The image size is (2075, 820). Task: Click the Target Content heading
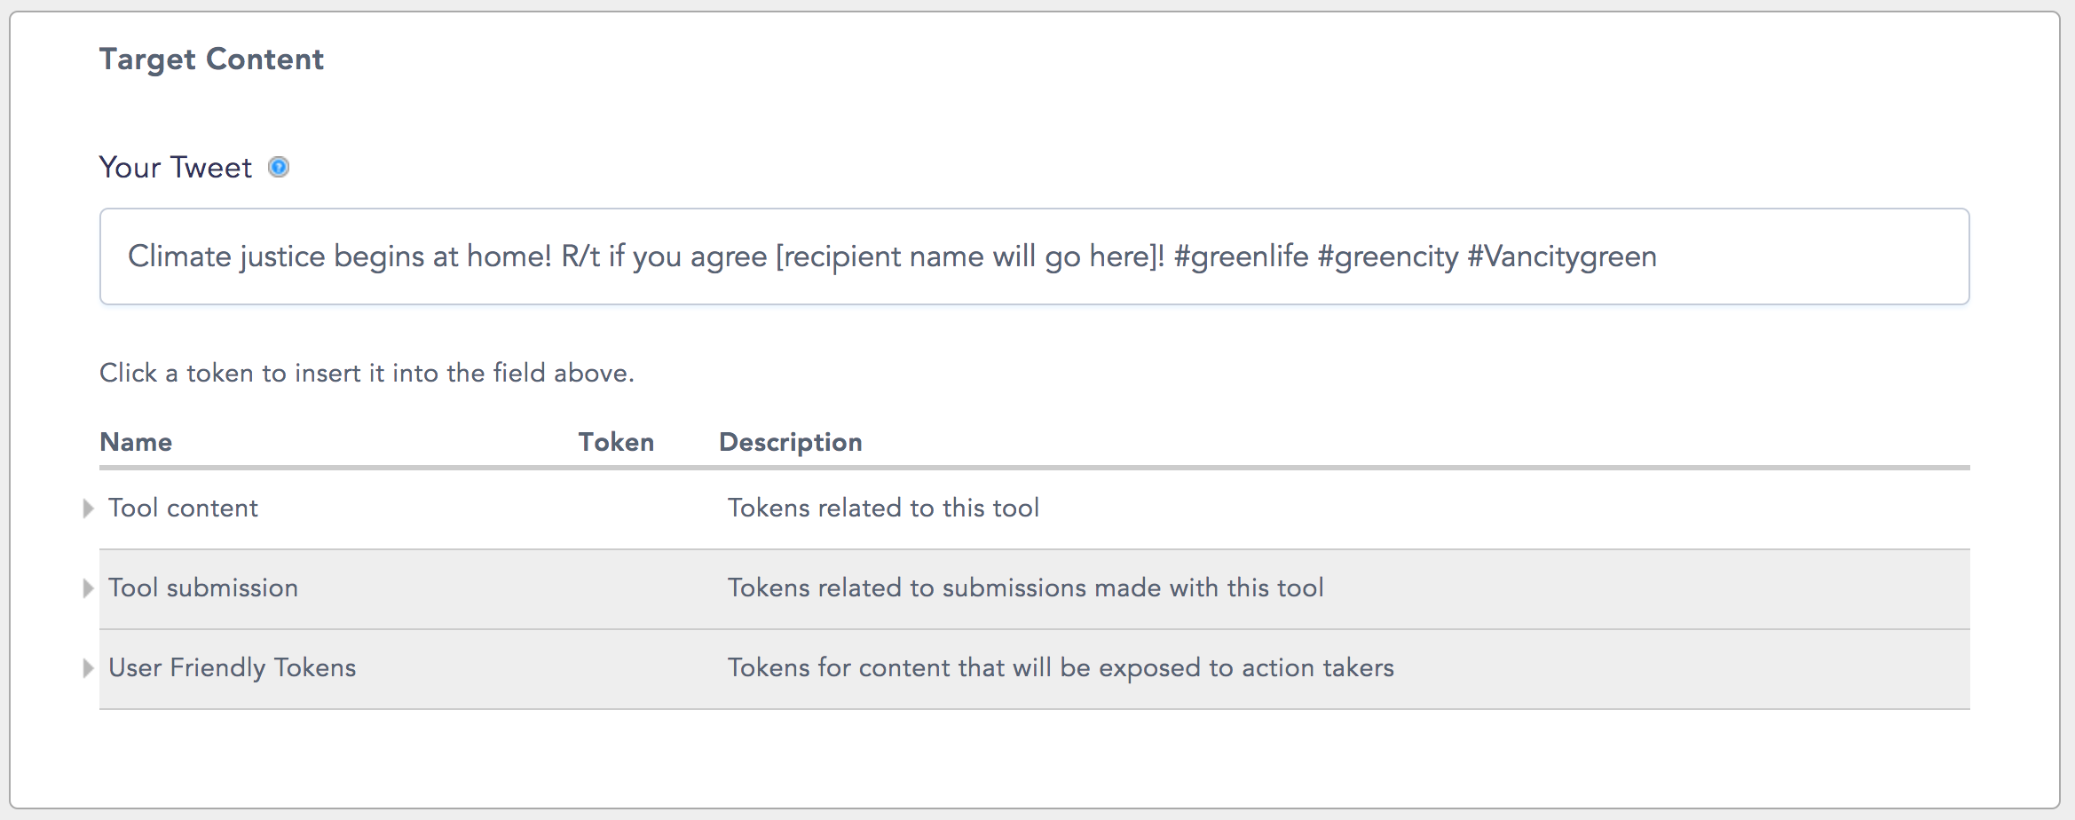pyautogui.click(x=211, y=59)
